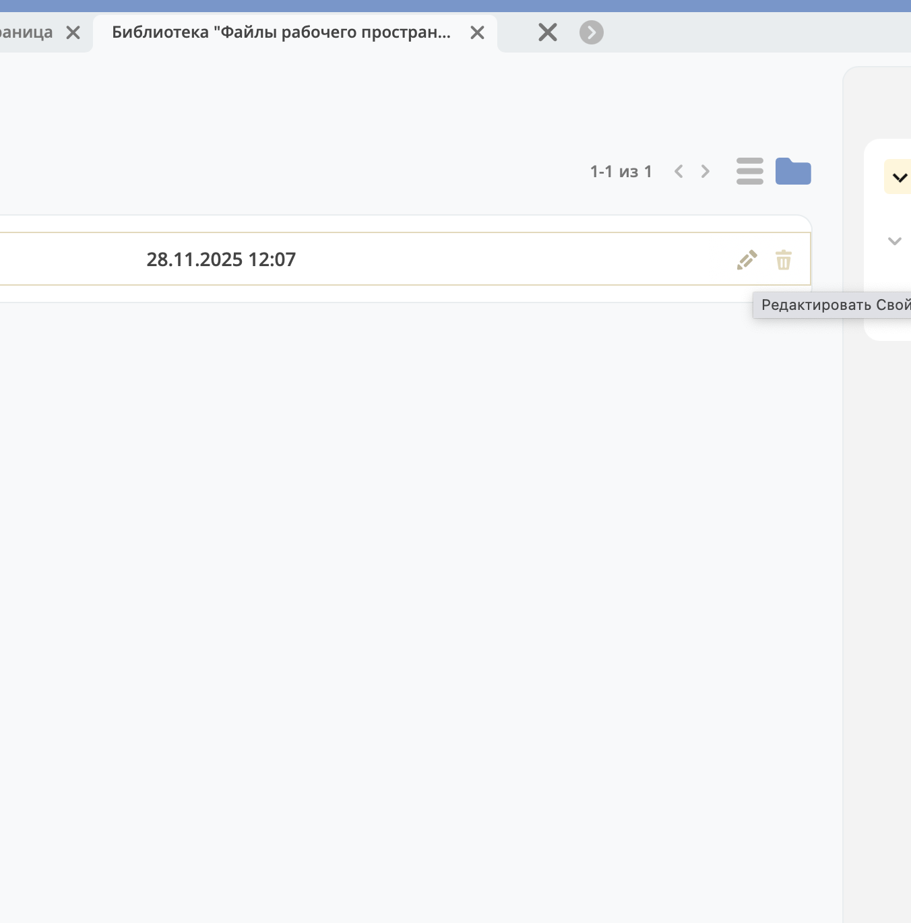
Task: Select the 28.11.2025 12:07 date cell
Action: (221, 259)
